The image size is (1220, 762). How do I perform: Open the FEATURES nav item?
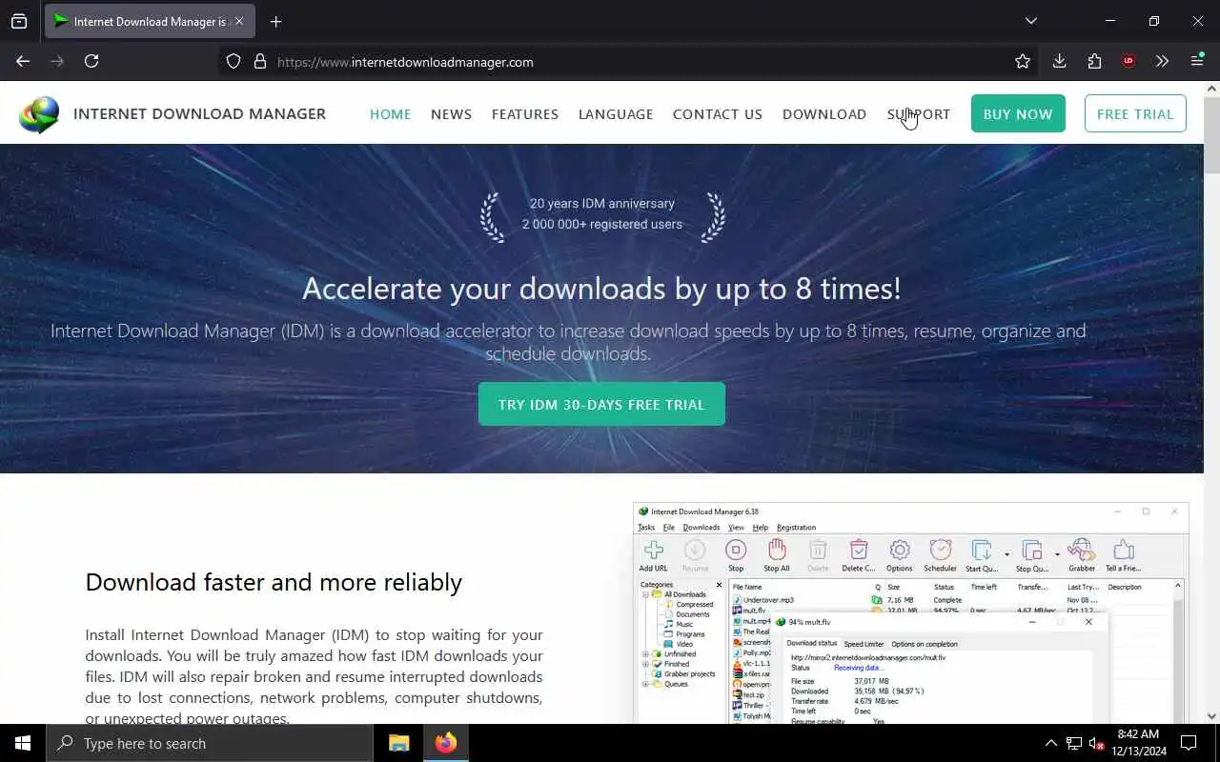(525, 114)
